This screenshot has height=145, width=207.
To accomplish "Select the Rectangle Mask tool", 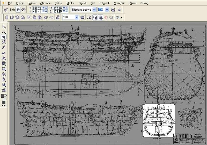I will 4,32.
